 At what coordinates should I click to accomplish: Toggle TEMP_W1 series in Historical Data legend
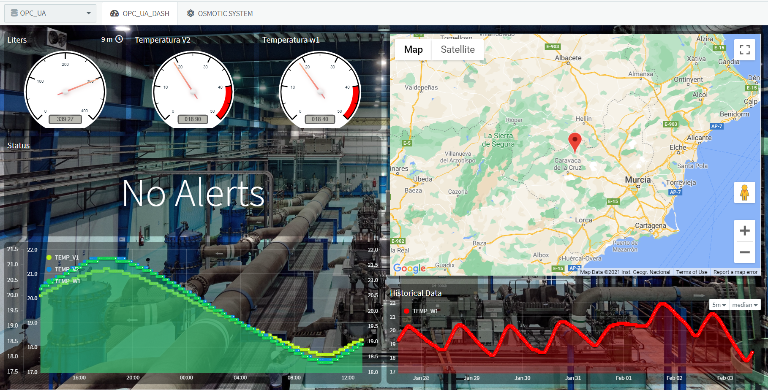pos(421,311)
